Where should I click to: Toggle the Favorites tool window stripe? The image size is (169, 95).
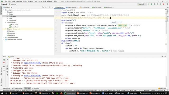coord(1,72)
